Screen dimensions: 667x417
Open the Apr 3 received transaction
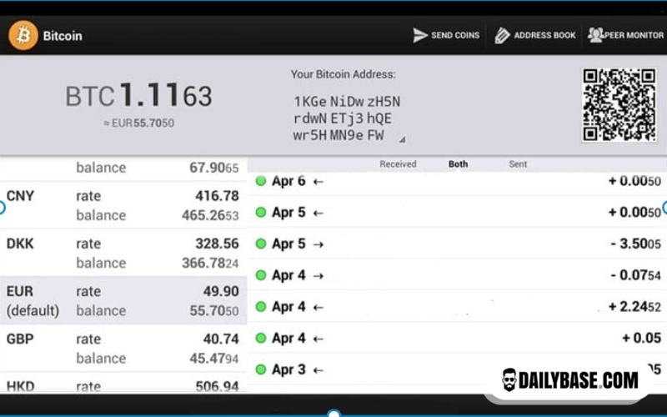(x=457, y=369)
